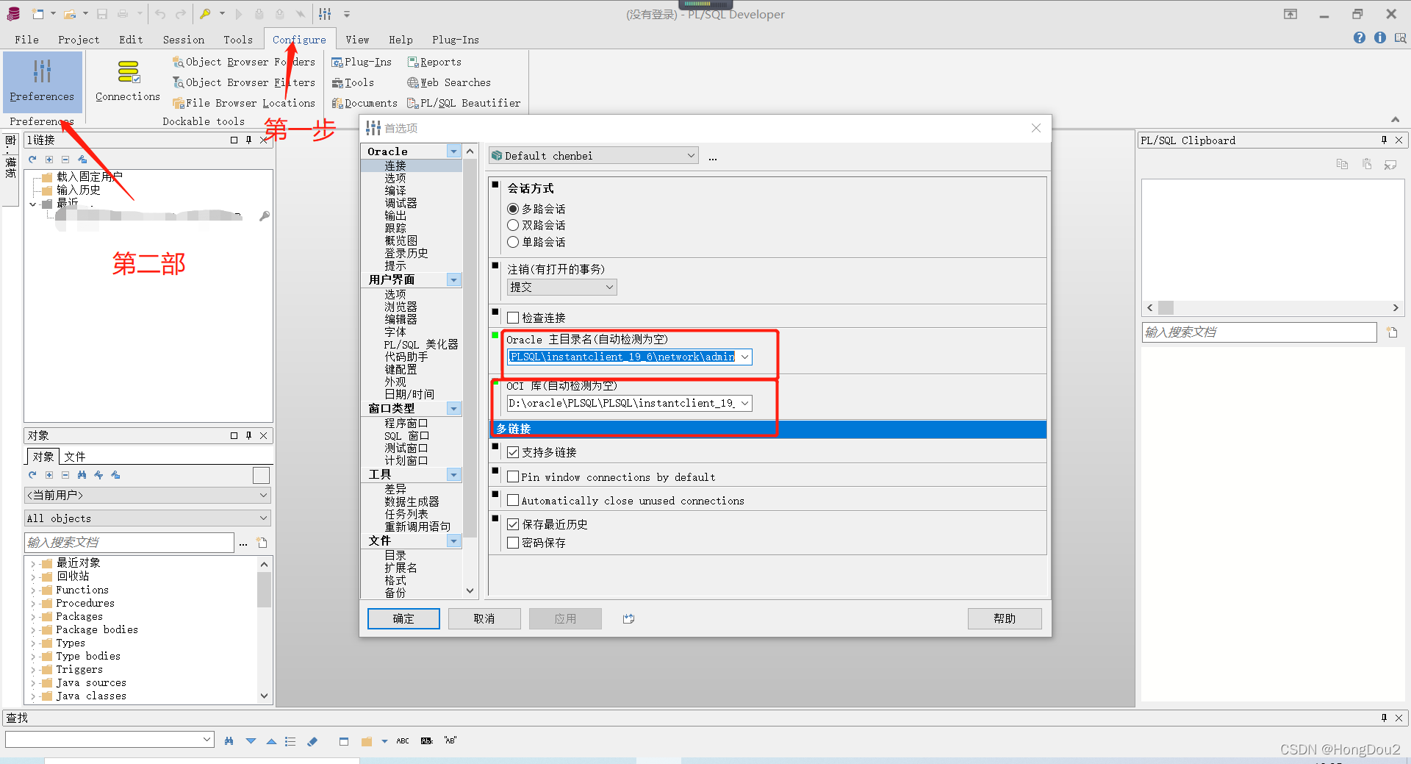Image resolution: width=1411 pixels, height=764 pixels.
Task: Click the eraser clear icon in the 查找 bar
Action: click(x=312, y=741)
